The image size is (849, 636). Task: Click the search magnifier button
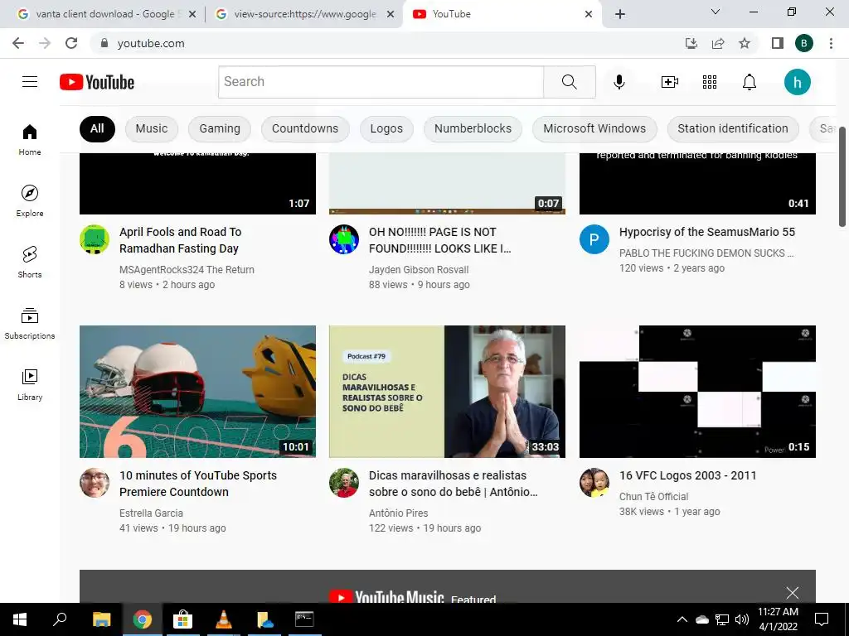tap(569, 82)
